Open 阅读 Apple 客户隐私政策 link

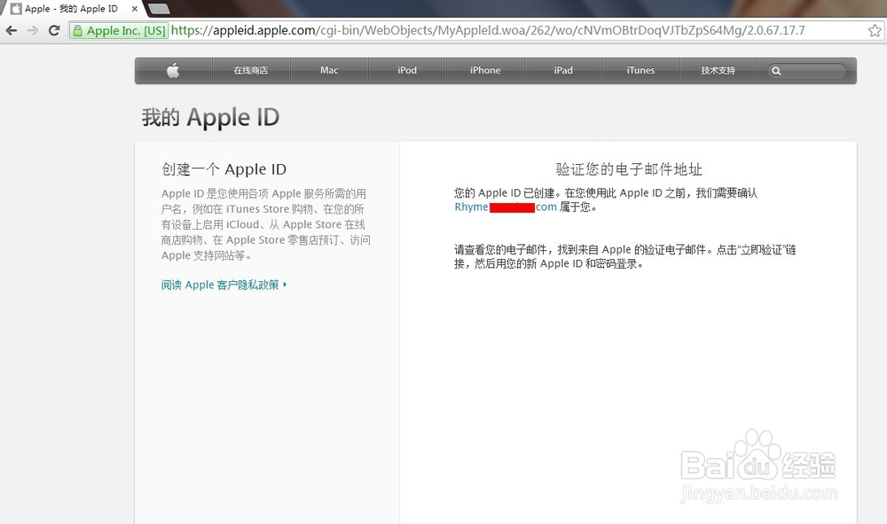click(x=224, y=285)
